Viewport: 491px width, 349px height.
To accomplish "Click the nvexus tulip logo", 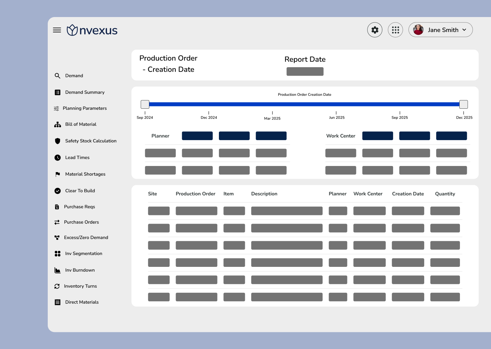I will point(72,30).
